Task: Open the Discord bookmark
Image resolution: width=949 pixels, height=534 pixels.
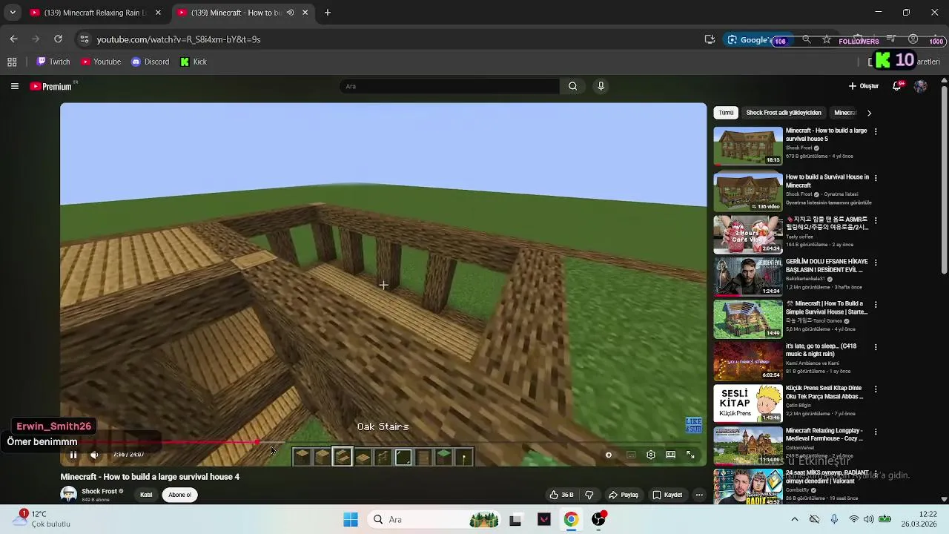Action: pyautogui.click(x=151, y=62)
